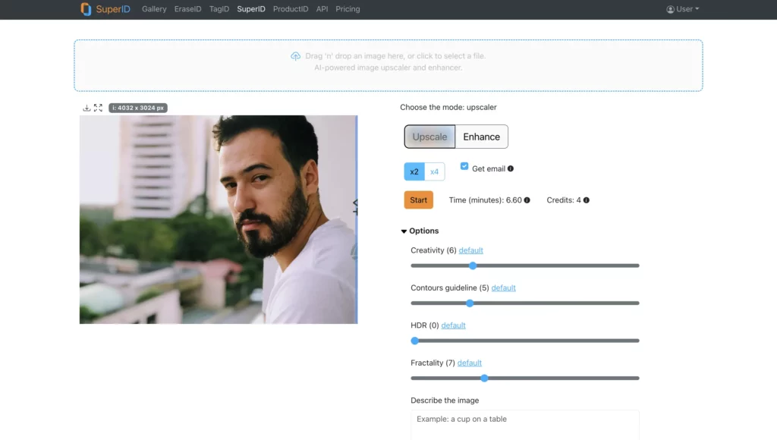Viewport: 777px width, 440px height.
Task: Open fullscreen view of the image
Action: (x=99, y=107)
